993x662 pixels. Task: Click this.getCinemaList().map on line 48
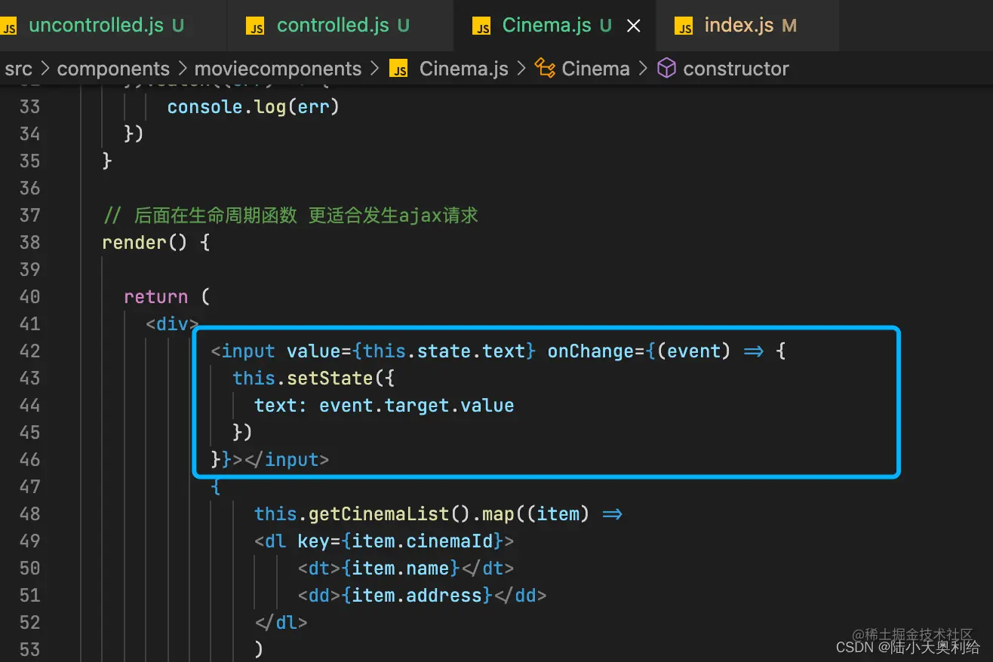point(384,514)
